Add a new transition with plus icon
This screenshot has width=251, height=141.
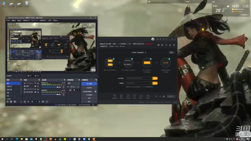tap(70, 90)
